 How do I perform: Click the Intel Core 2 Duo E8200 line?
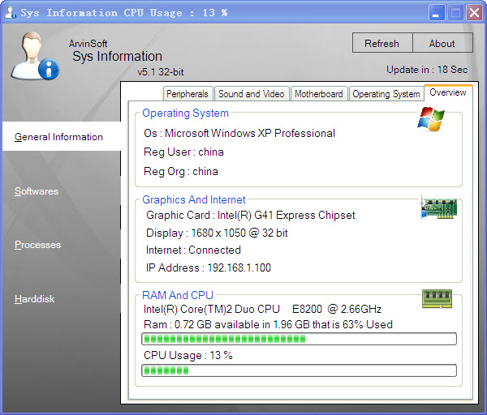tap(262, 310)
